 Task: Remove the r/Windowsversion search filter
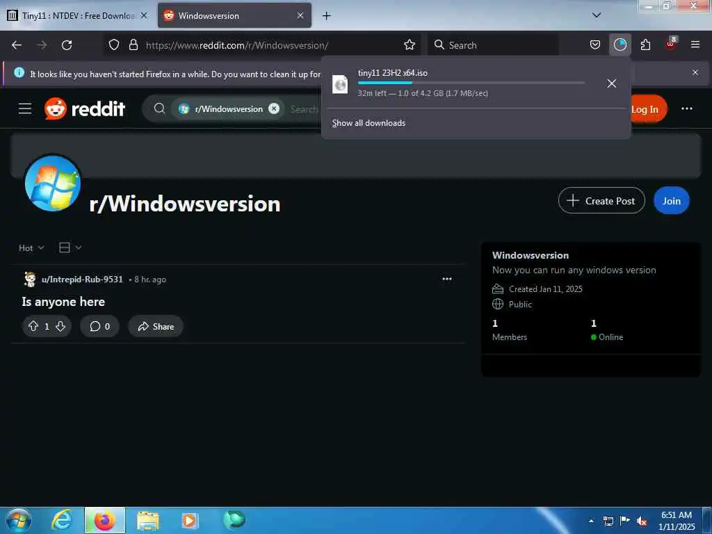click(274, 108)
